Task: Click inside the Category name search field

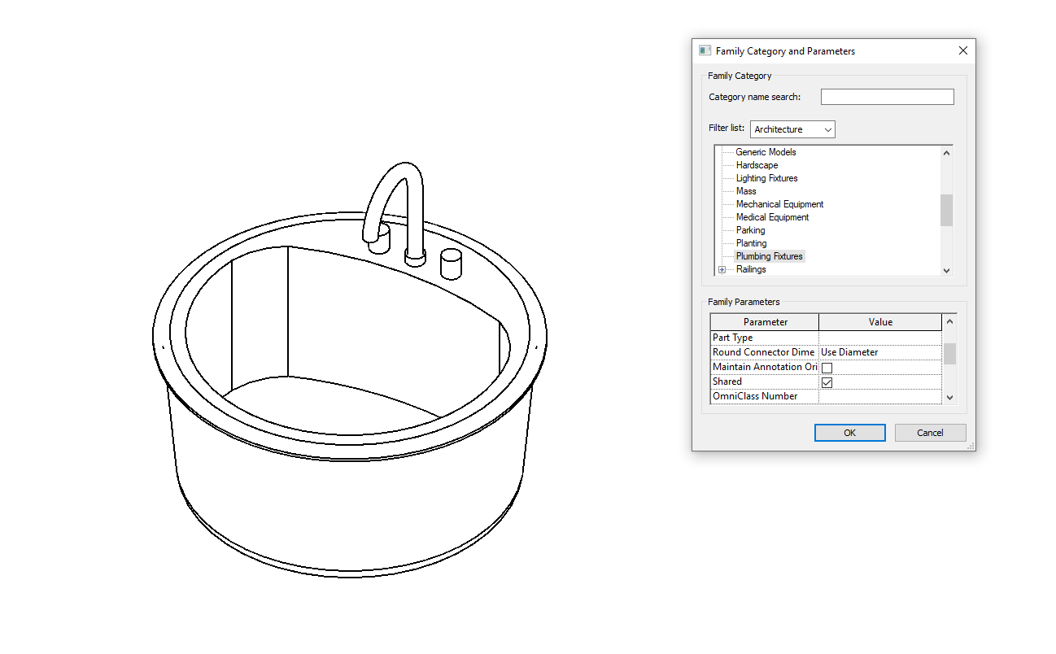Action: tap(887, 96)
